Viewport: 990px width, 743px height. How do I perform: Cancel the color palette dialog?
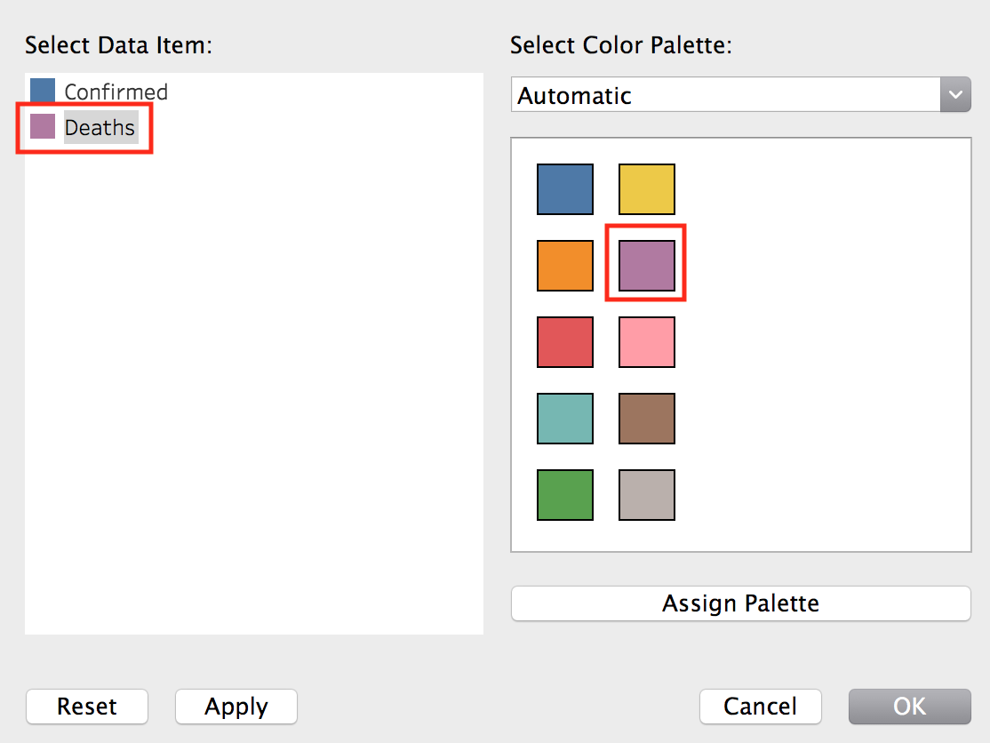tap(761, 707)
